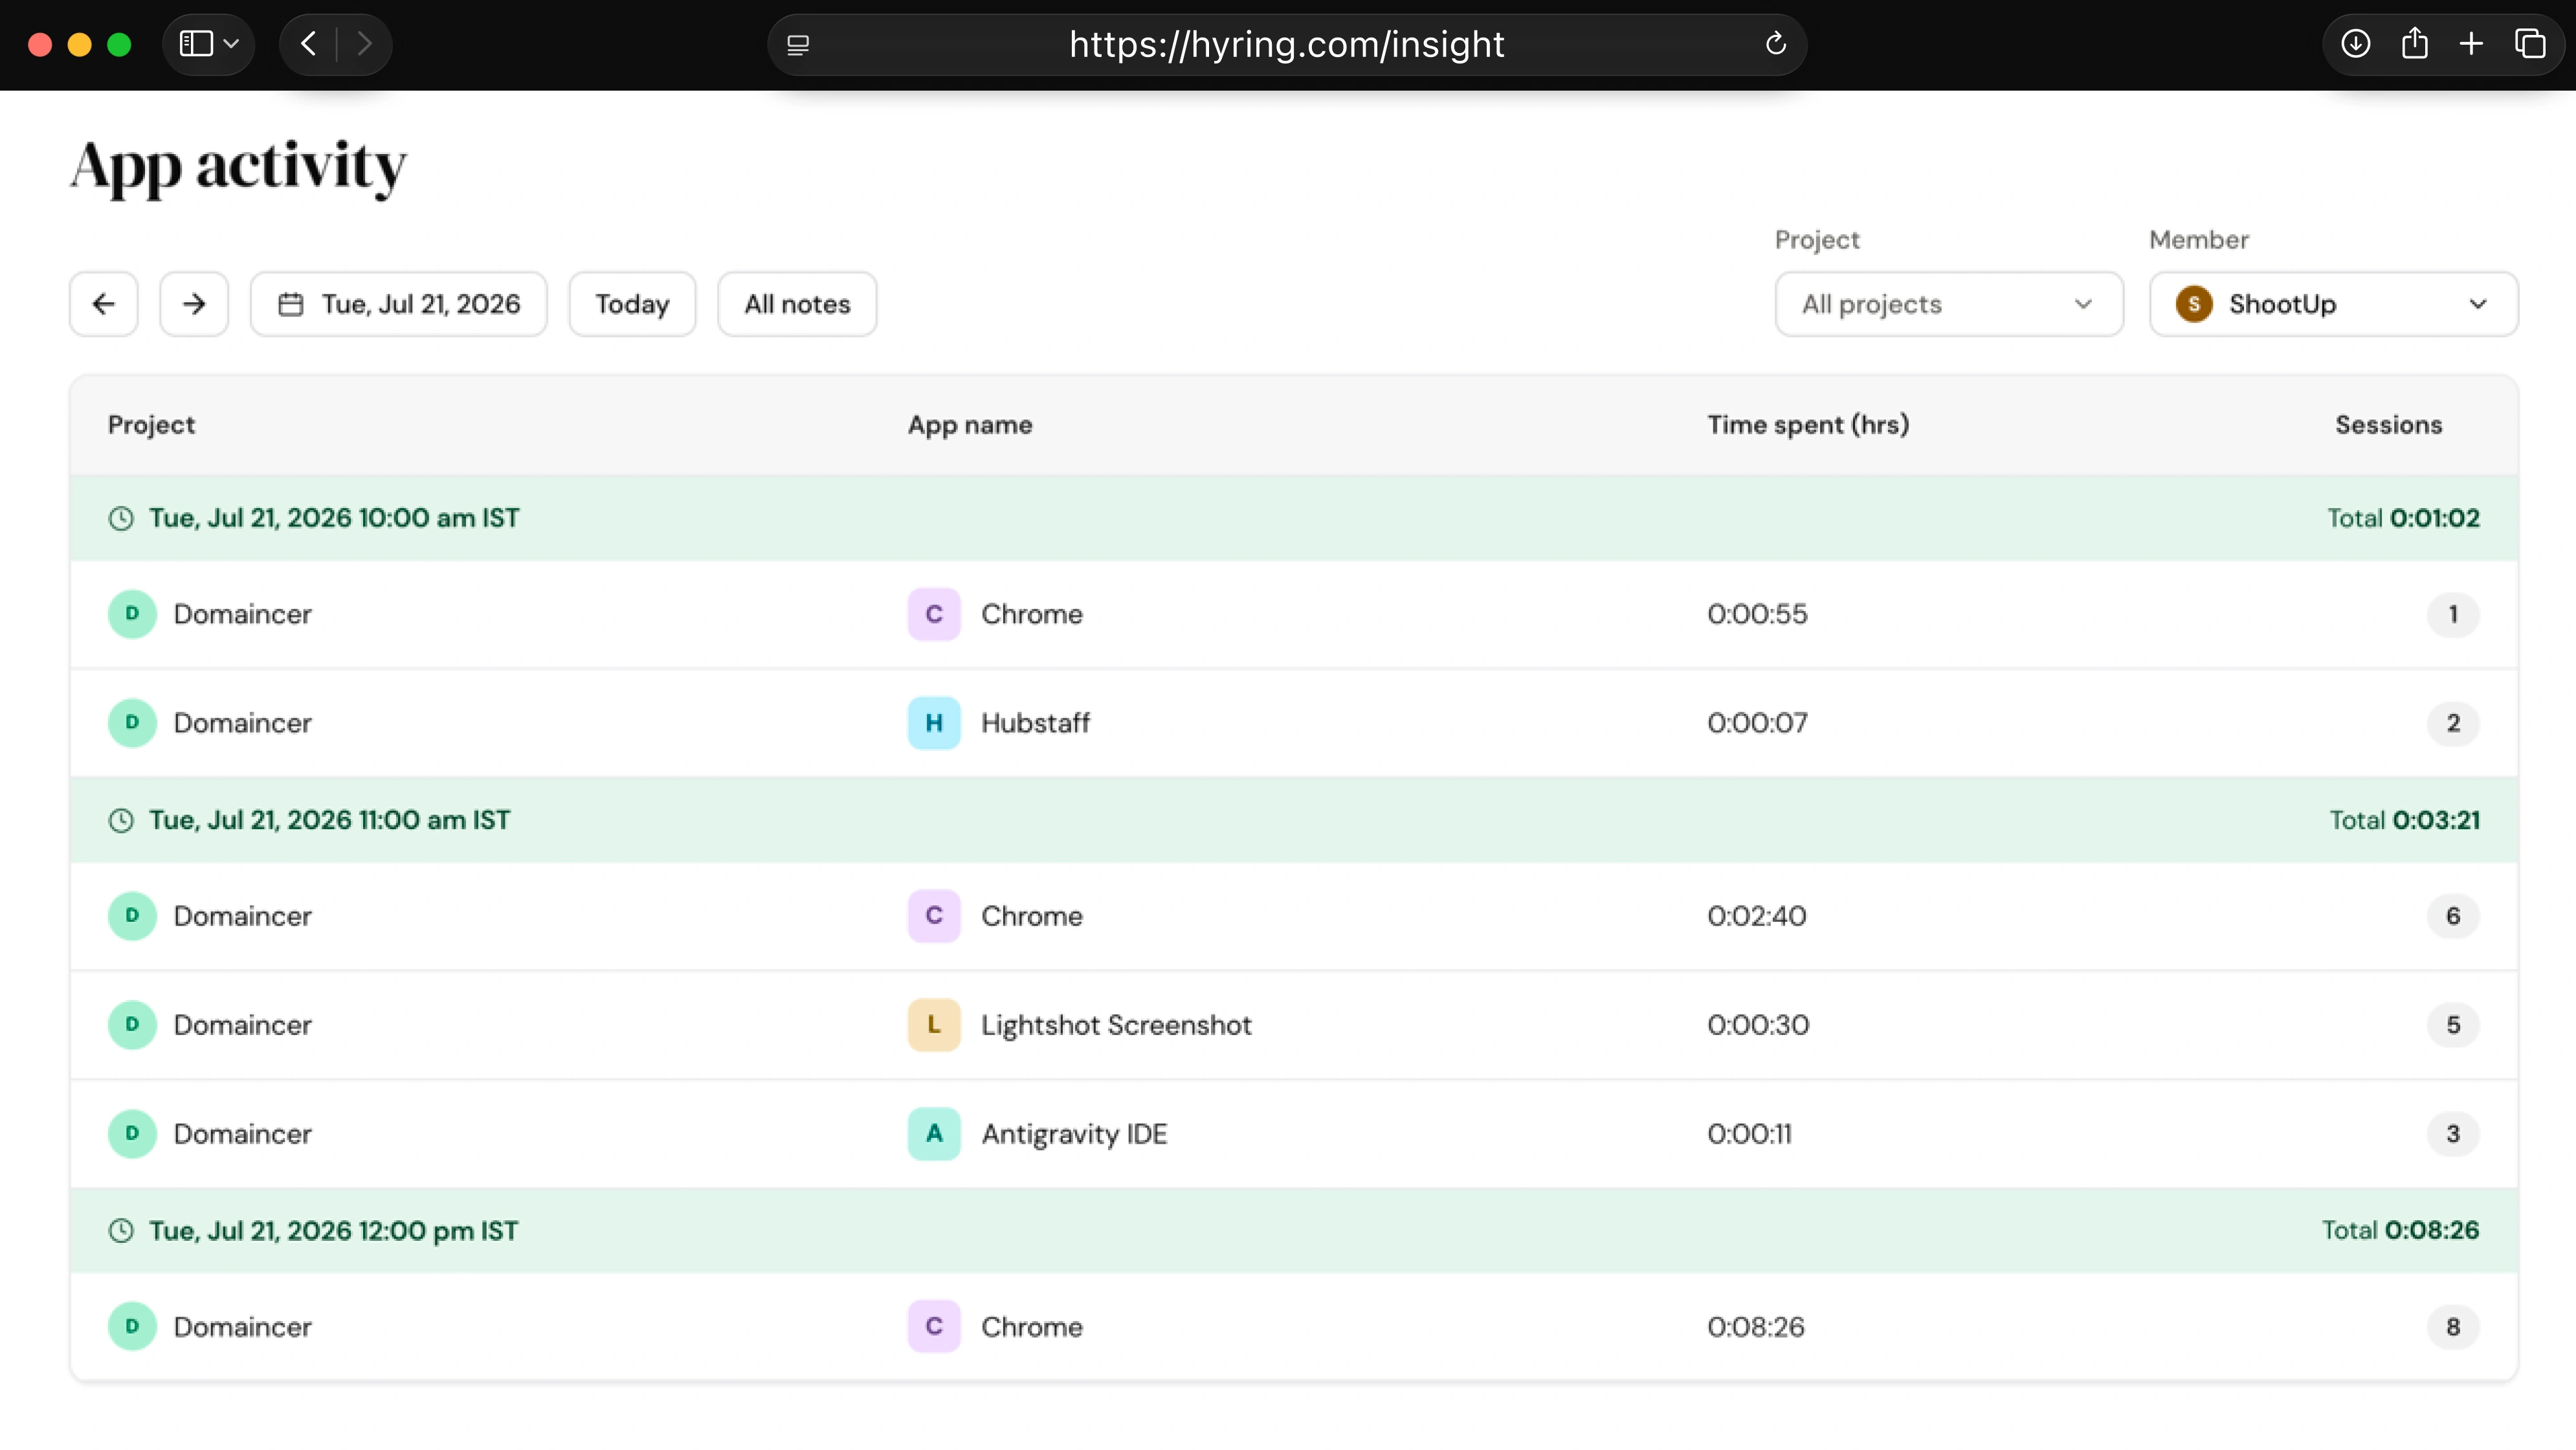Open the date picker Tue, Jul 21, 2026
The image size is (2576, 1450).
pyautogui.click(x=399, y=304)
